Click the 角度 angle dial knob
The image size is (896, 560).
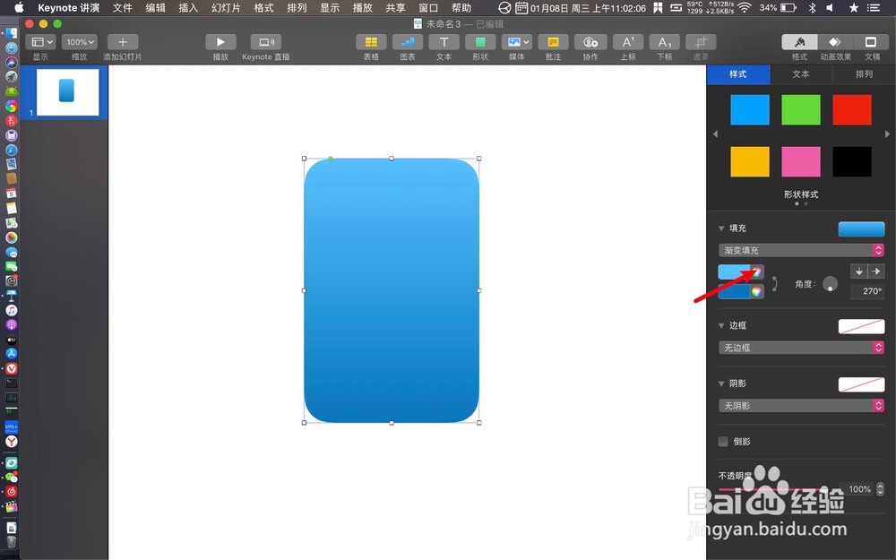click(830, 284)
